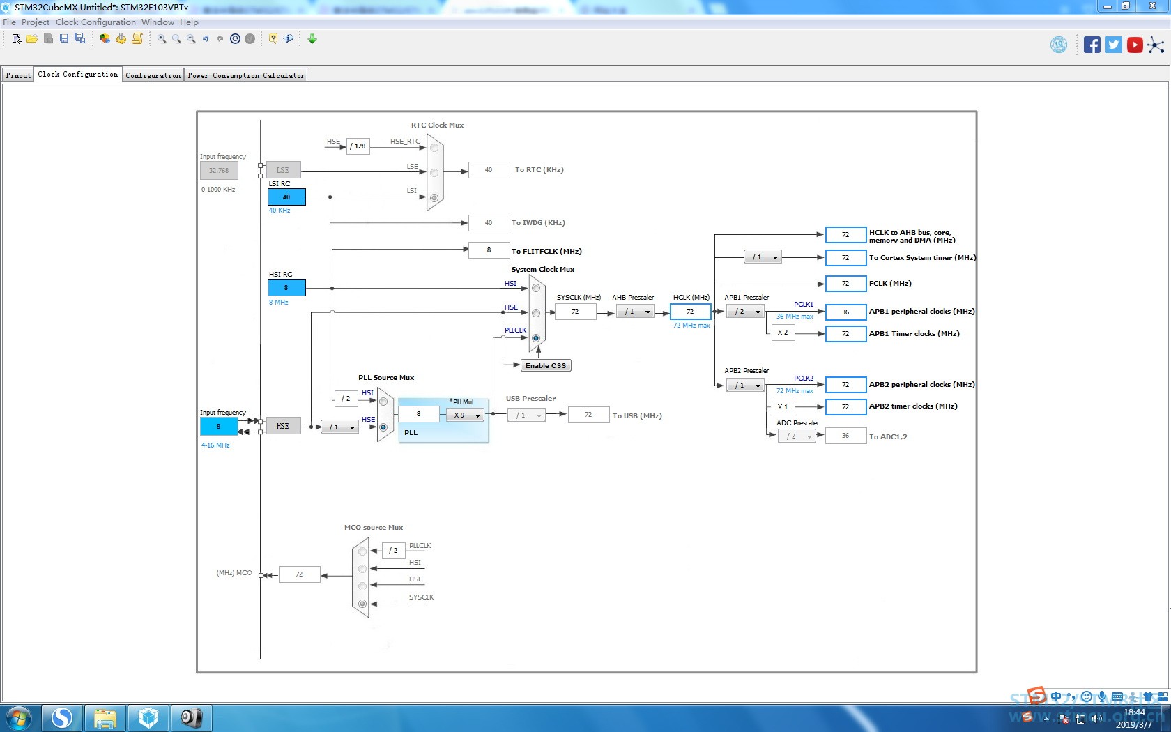Click the colorful cube toolbar icon
1171x732 pixels.
[105, 39]
